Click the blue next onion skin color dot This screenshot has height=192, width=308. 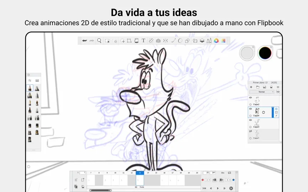tap(233, 180)
